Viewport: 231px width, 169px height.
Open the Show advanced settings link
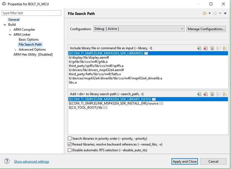[x=31, y=162]
